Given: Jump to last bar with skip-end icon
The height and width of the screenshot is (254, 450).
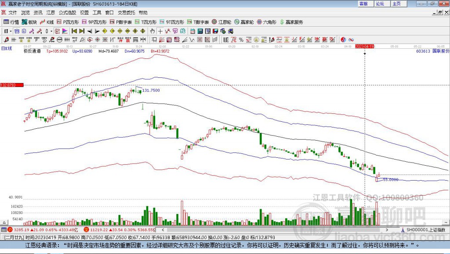Looking at the screenshot, I should click(82, 31).
